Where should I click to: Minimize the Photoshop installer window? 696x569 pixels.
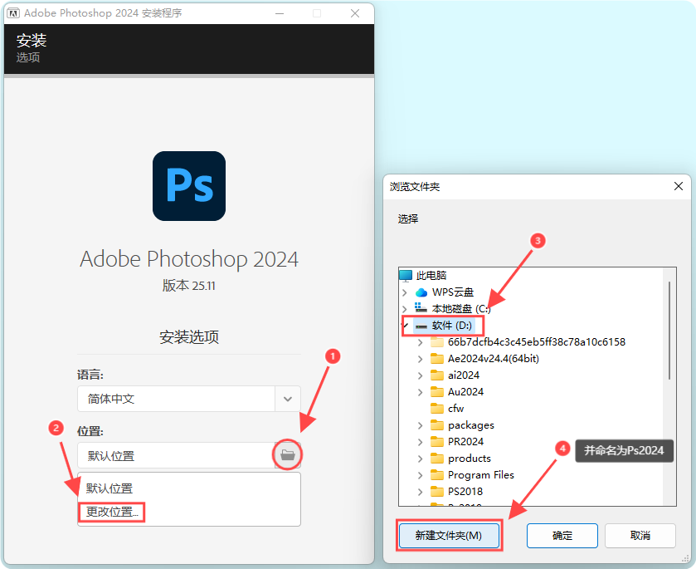click(280, 13)
